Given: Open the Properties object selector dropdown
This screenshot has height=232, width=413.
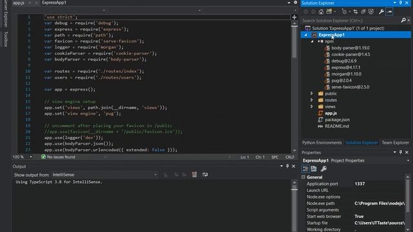Looking at the screenshot, I should 408,160.
